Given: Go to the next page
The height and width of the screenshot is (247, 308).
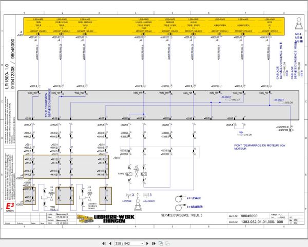Looking at the screenshot, I should click(147, 243).
